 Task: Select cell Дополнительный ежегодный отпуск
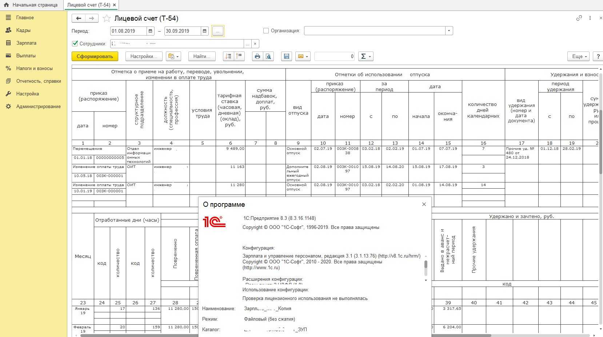pyautogui.click(x=298, y=173)
